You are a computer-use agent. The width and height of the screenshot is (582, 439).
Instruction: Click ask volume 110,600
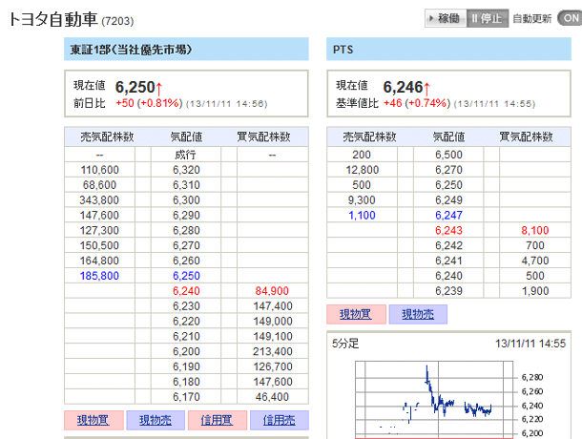[100, 170]
